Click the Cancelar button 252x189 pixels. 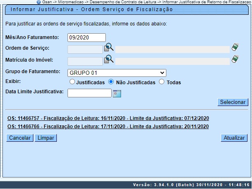pyautogui.click(x=20, y=138)
